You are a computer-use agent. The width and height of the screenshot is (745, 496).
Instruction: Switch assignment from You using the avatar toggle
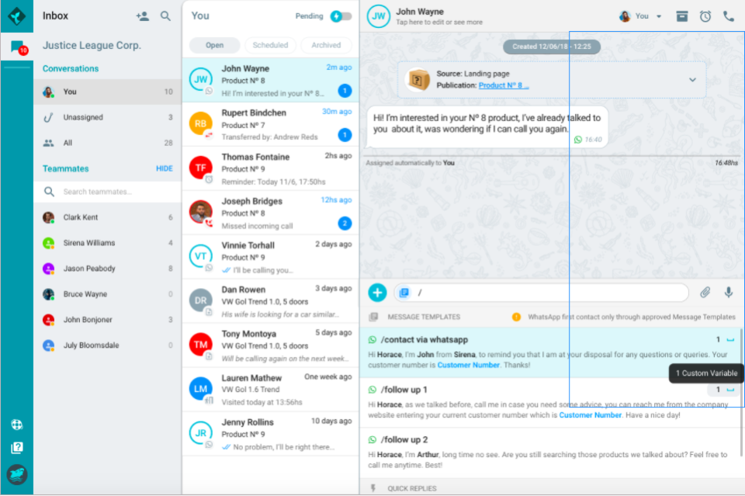[x=626, y=15]
